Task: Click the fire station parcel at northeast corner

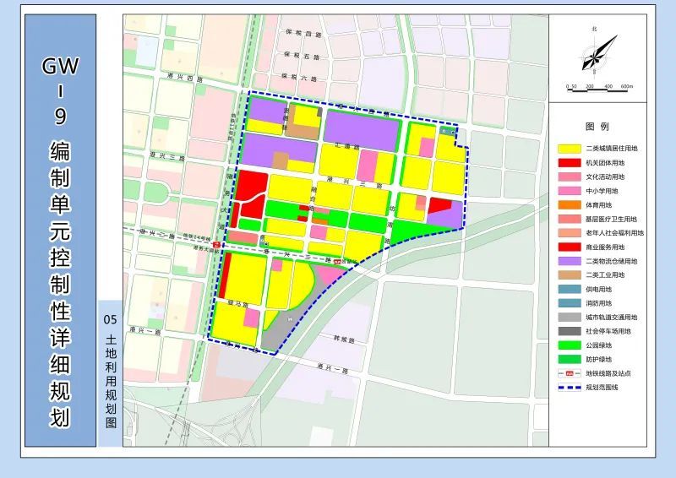Action: click(x=448, y=131)
